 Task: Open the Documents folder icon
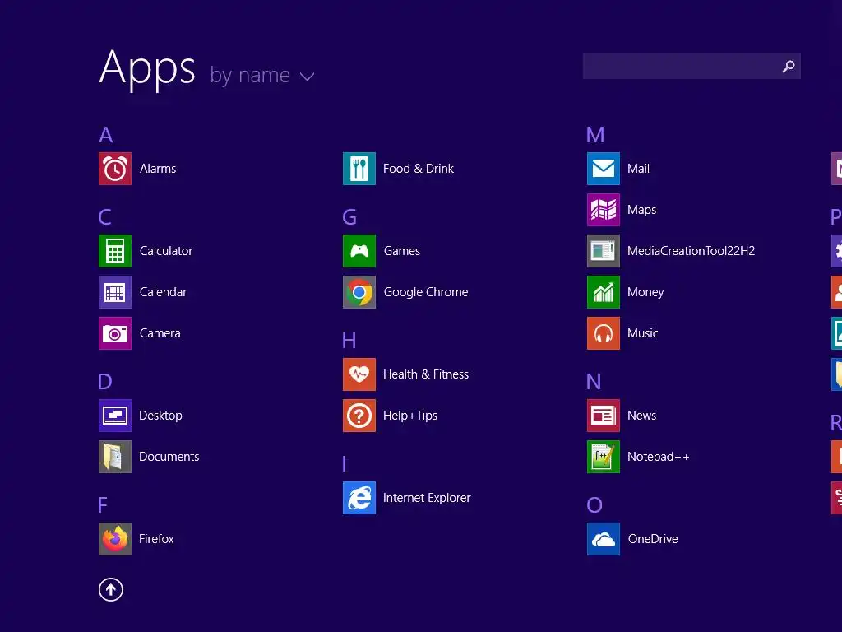pos(115,457)
